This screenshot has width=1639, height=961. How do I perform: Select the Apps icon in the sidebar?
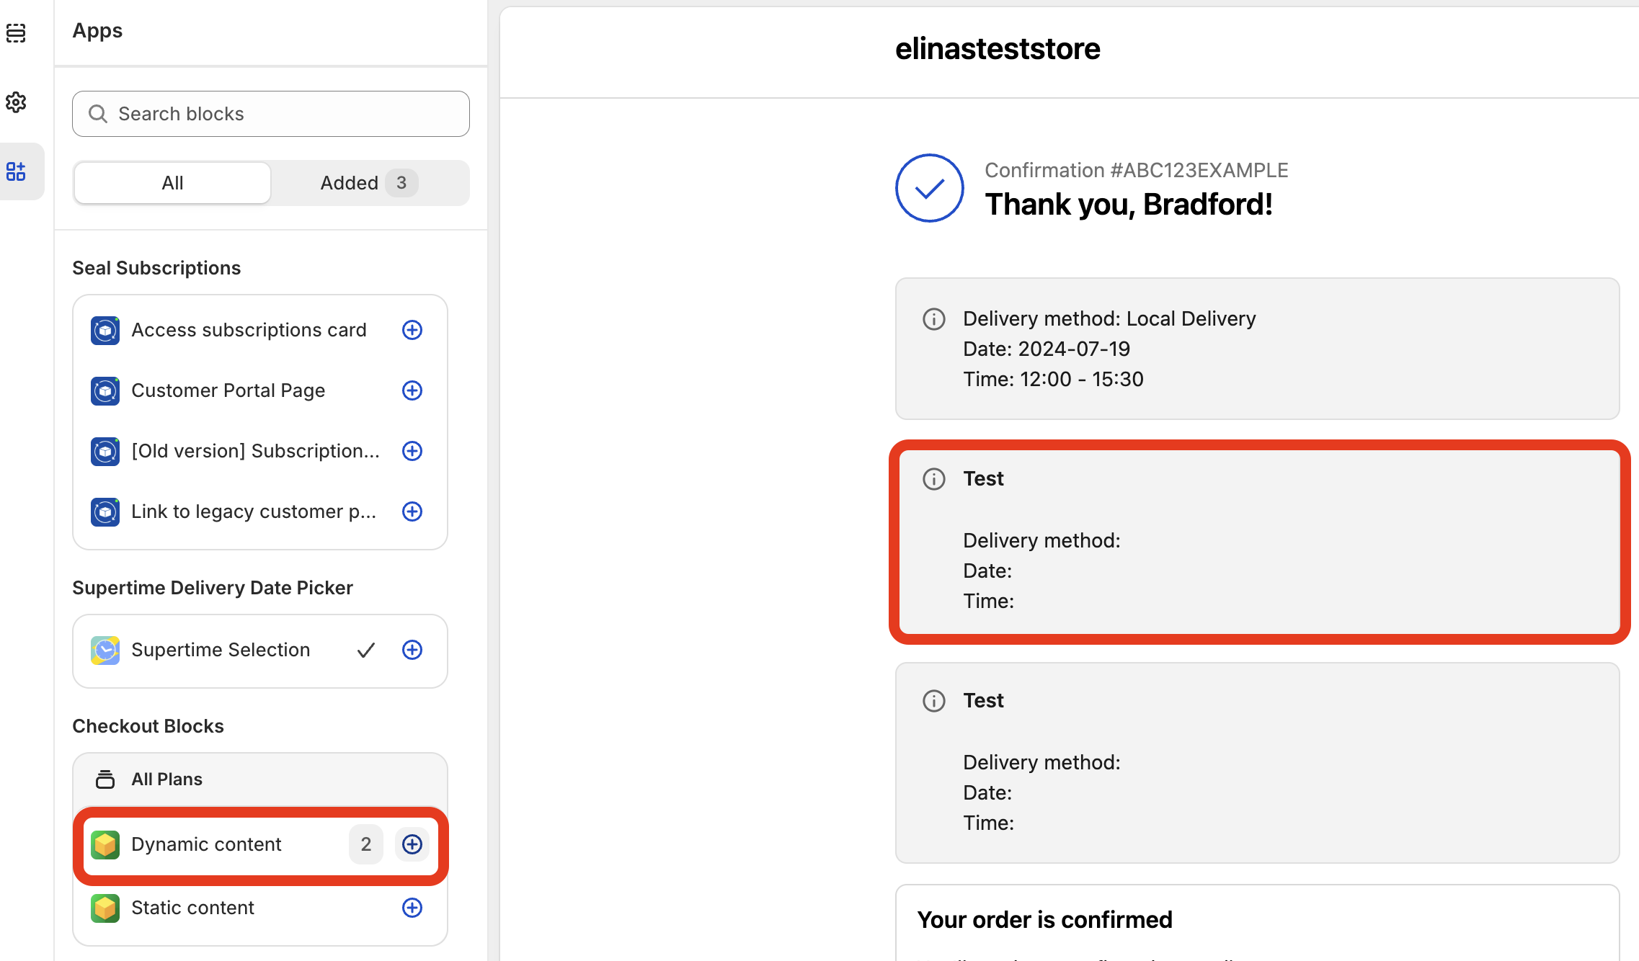(16, 171)
